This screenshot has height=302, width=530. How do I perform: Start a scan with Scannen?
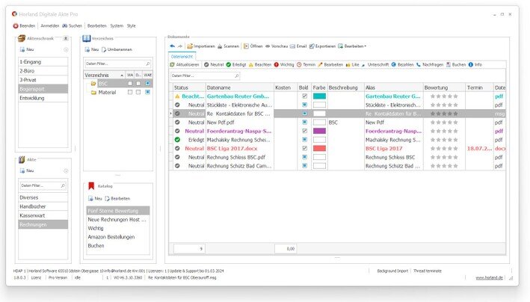click(228, 46)
